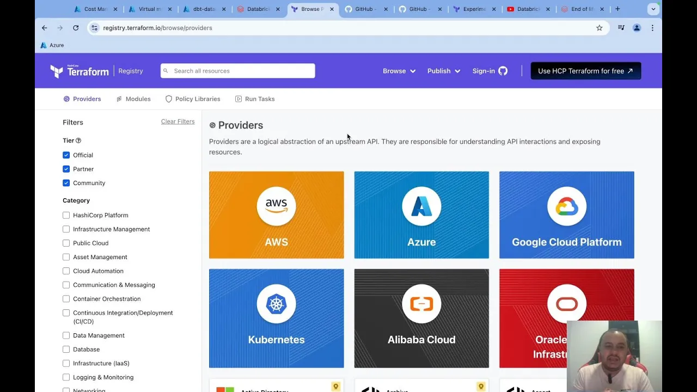Viewport: 697px width, 392px height.
Task: Switch to the Providers tab
Action: click(82, 99)
